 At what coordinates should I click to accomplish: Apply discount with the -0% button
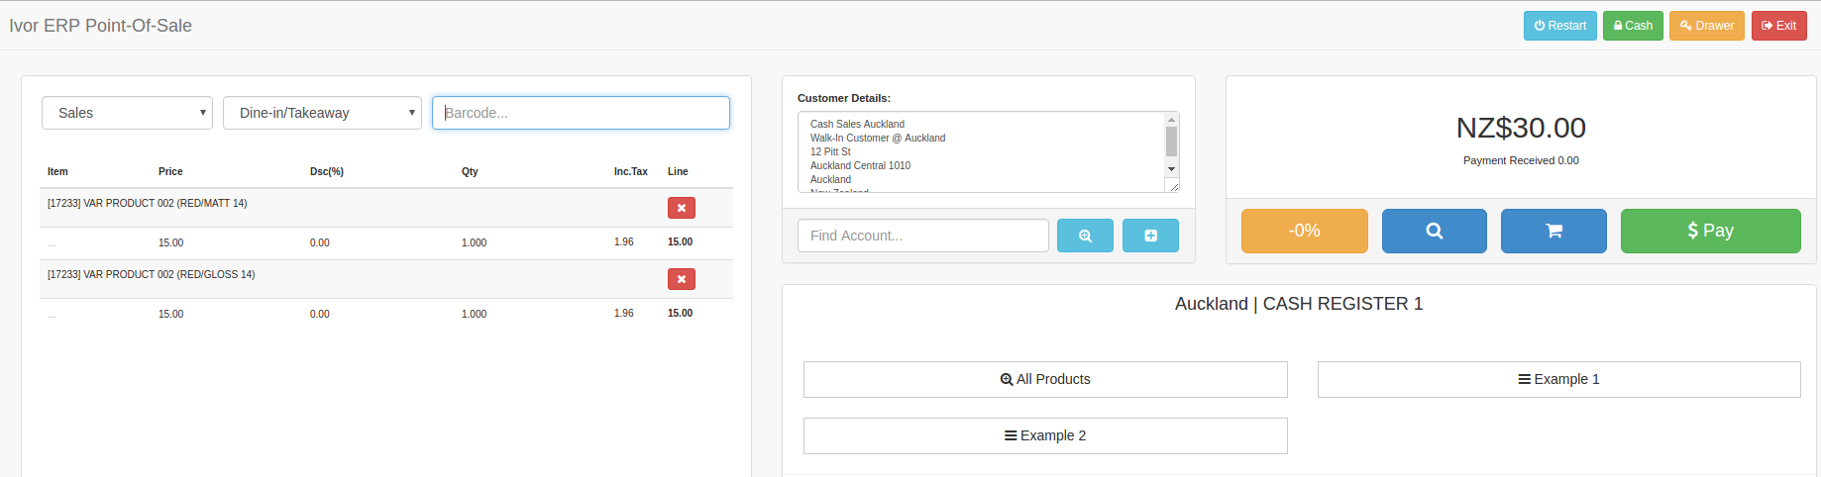pyautogui.click(x=1304, y=231)
